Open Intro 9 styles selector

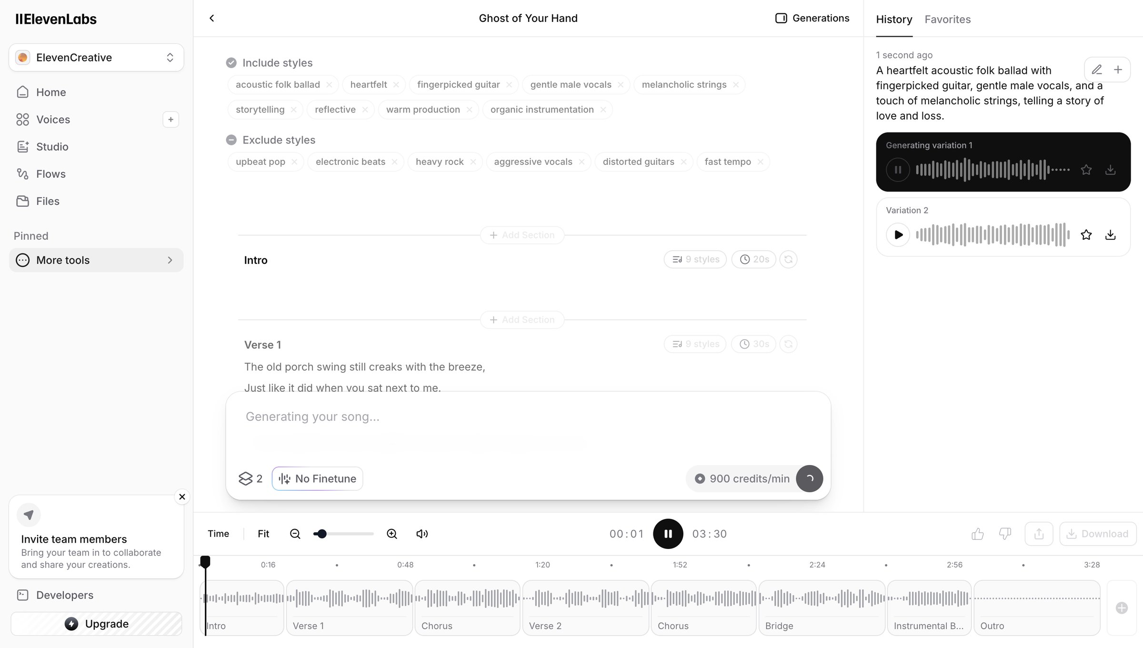695,259
